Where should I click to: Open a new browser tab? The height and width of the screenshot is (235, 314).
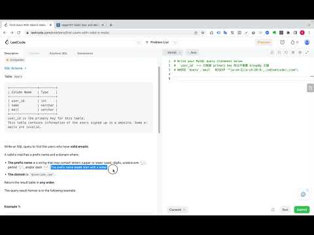click(x=111, y=25)
